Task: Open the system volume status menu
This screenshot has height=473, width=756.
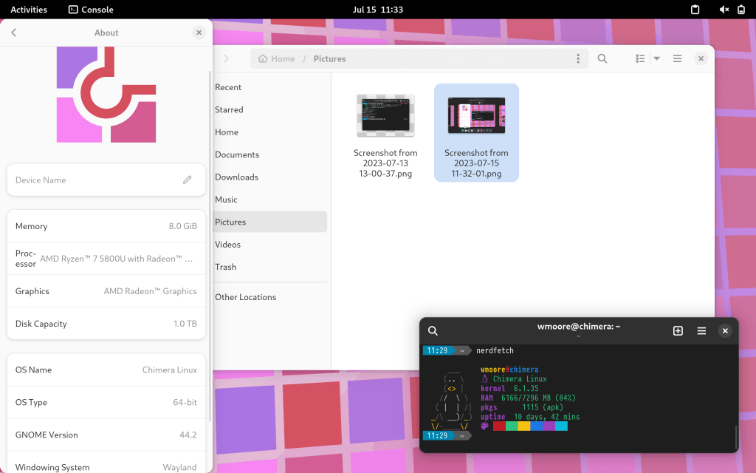Action: pos(724,10)
